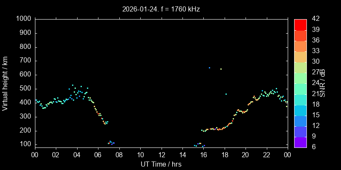
Task: Click the isolated blue point near 650 km
Action: click(209, 68)
